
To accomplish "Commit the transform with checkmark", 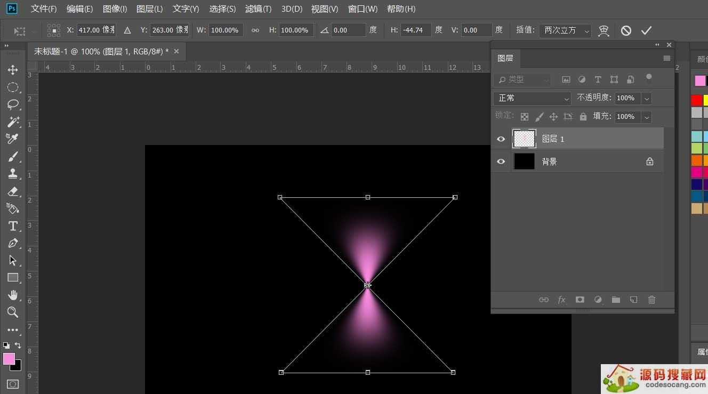I will (646, 30).
